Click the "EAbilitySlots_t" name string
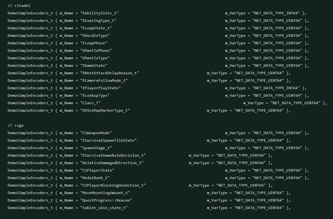 click(x=99, y=13)
